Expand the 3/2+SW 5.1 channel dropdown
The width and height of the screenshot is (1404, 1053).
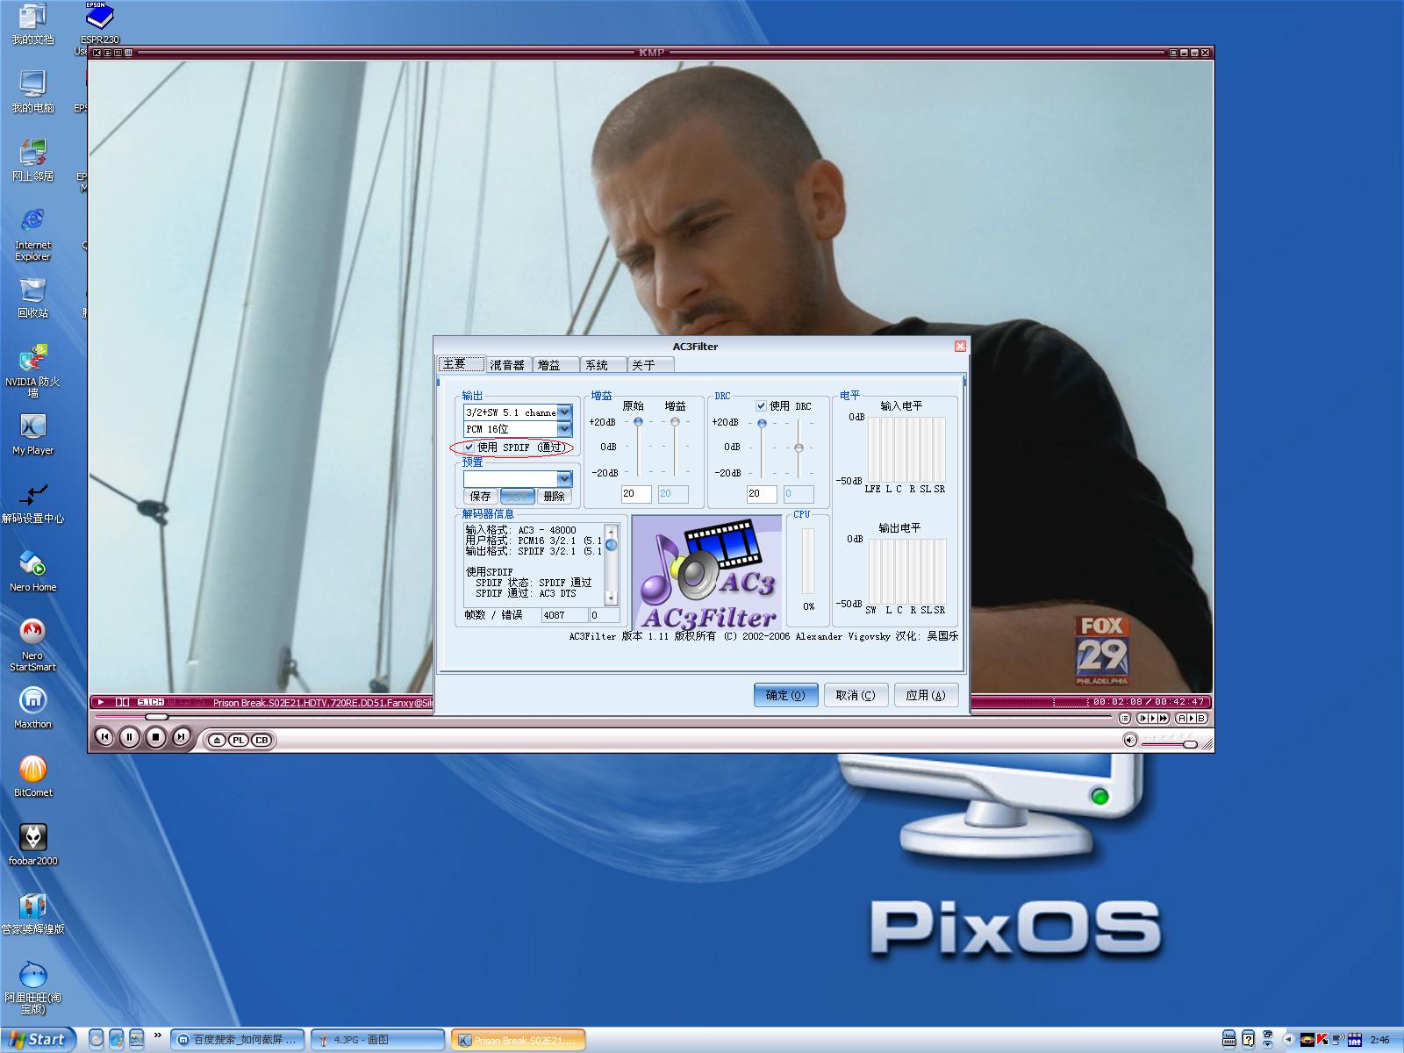(x=564, y=412)
